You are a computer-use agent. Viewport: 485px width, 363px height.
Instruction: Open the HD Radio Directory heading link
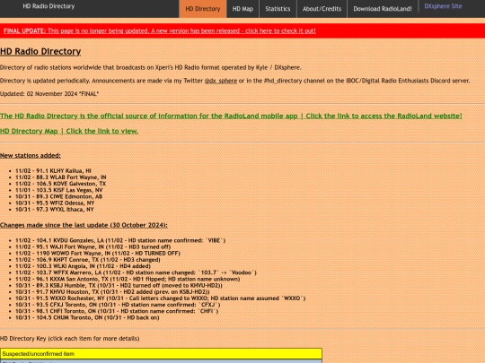click(40, 51)
